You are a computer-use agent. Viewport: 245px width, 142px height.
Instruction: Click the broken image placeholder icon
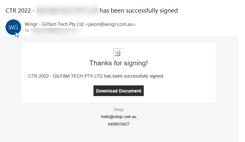pos(118,54)
